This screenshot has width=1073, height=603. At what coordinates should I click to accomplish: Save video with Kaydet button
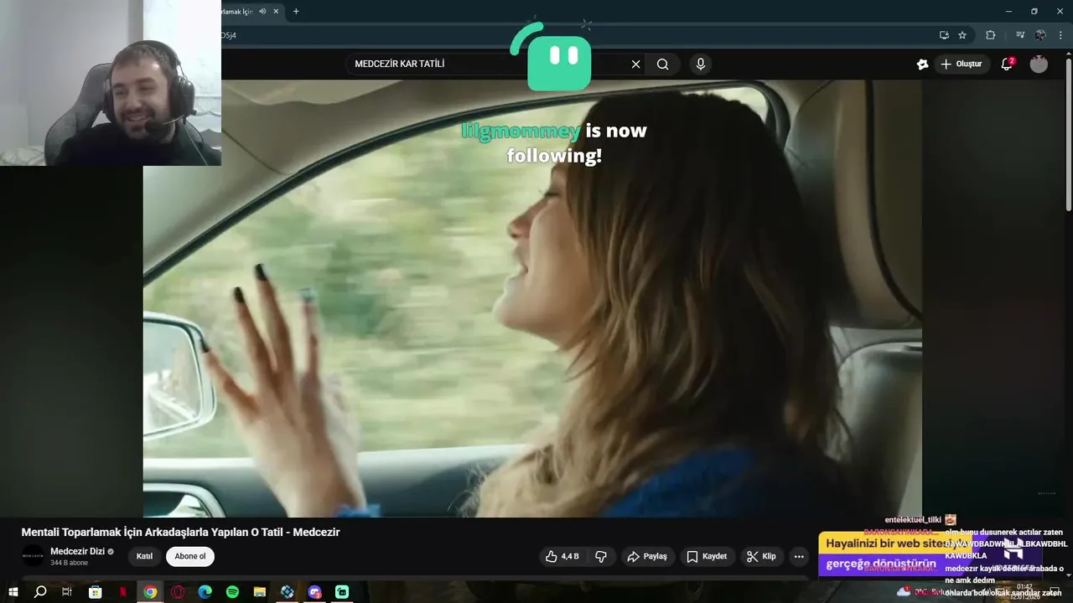click(x=707, y=556)
